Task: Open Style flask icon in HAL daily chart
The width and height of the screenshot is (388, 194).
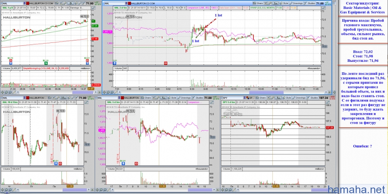Action: point(76,3)
